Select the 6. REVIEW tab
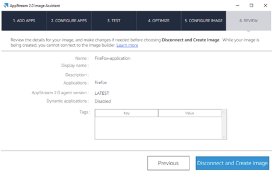The width and height of the screenshot is (272, 172). click(x=248, y=21)
